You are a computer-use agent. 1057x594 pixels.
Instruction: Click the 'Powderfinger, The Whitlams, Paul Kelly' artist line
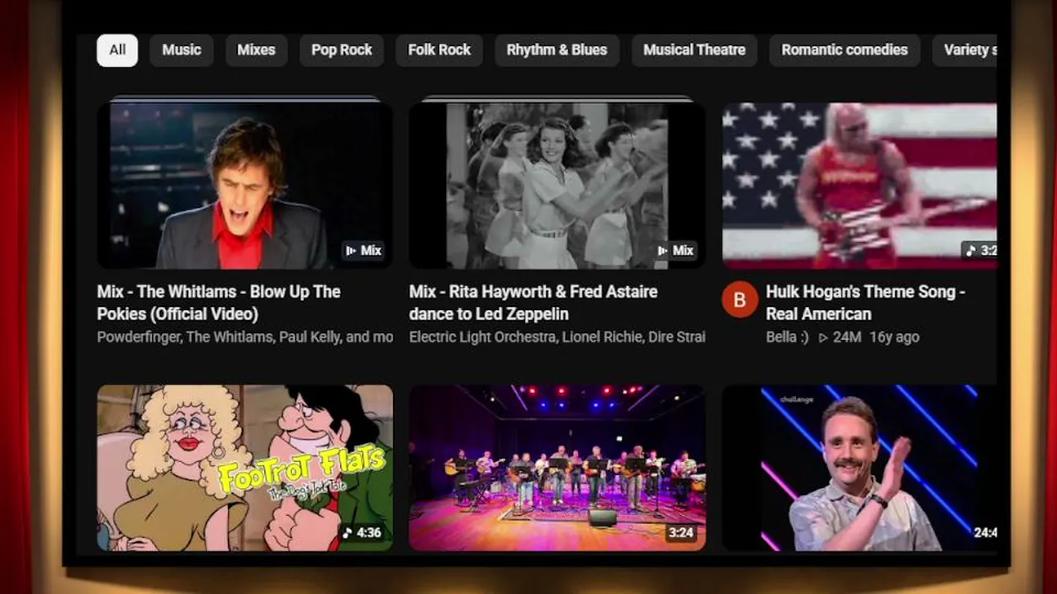pyautogui.click(x=245, y=337)
